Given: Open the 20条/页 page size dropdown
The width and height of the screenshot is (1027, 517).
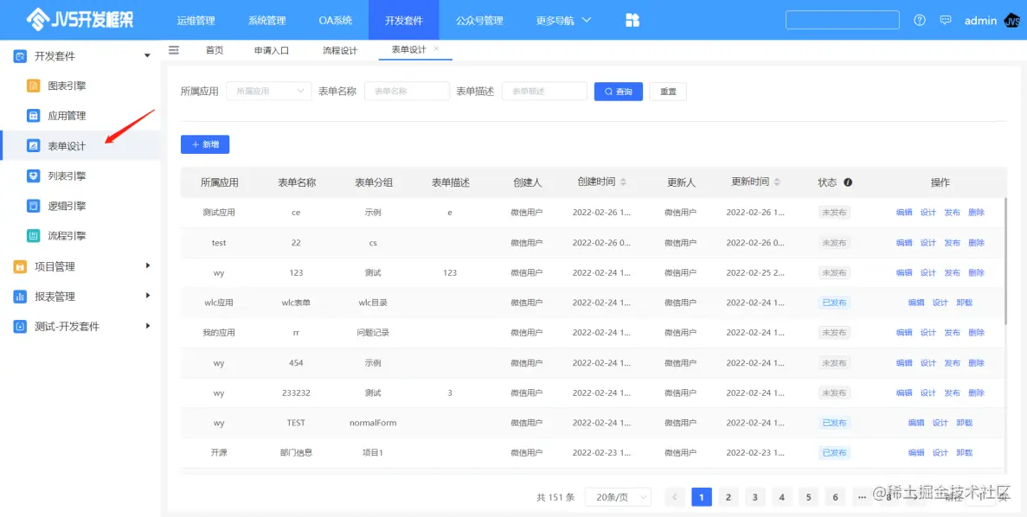Looking at the screenshot, I should pos(618,497).
